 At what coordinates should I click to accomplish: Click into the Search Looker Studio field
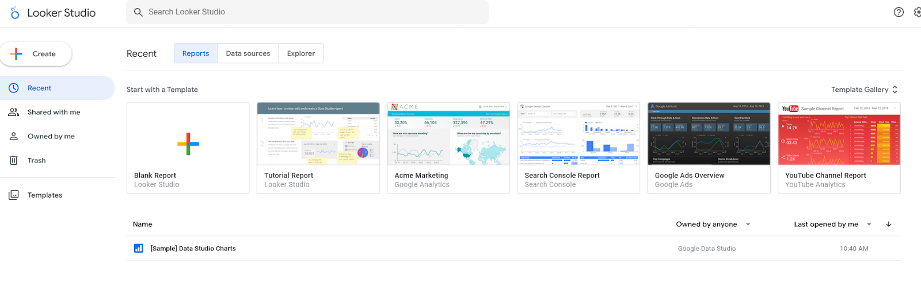(x=307, y=12)
